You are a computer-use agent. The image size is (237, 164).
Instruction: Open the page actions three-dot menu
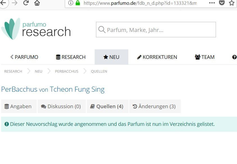[212, 3]
